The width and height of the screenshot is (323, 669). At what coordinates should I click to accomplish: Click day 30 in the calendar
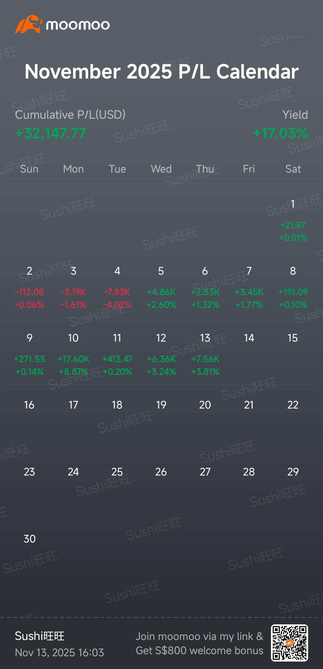point(29,539)
